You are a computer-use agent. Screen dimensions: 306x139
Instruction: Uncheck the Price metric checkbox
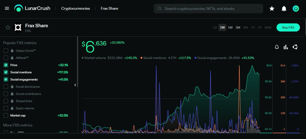6,65
